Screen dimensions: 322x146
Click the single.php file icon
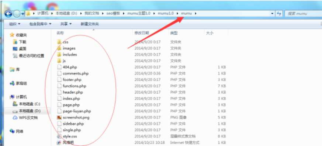point(59,130)
